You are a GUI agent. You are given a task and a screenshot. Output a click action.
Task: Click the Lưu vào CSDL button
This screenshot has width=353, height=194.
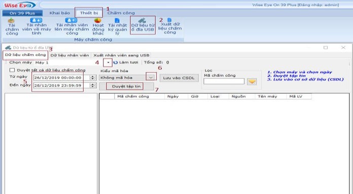pos(179,78)
